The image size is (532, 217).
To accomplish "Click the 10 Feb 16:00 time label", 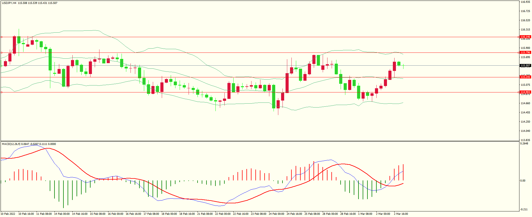I will 26,214.
